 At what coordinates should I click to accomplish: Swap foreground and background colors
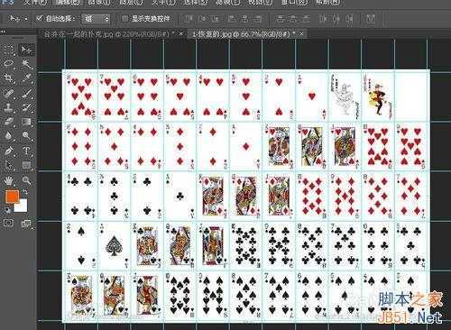[25, 192]
